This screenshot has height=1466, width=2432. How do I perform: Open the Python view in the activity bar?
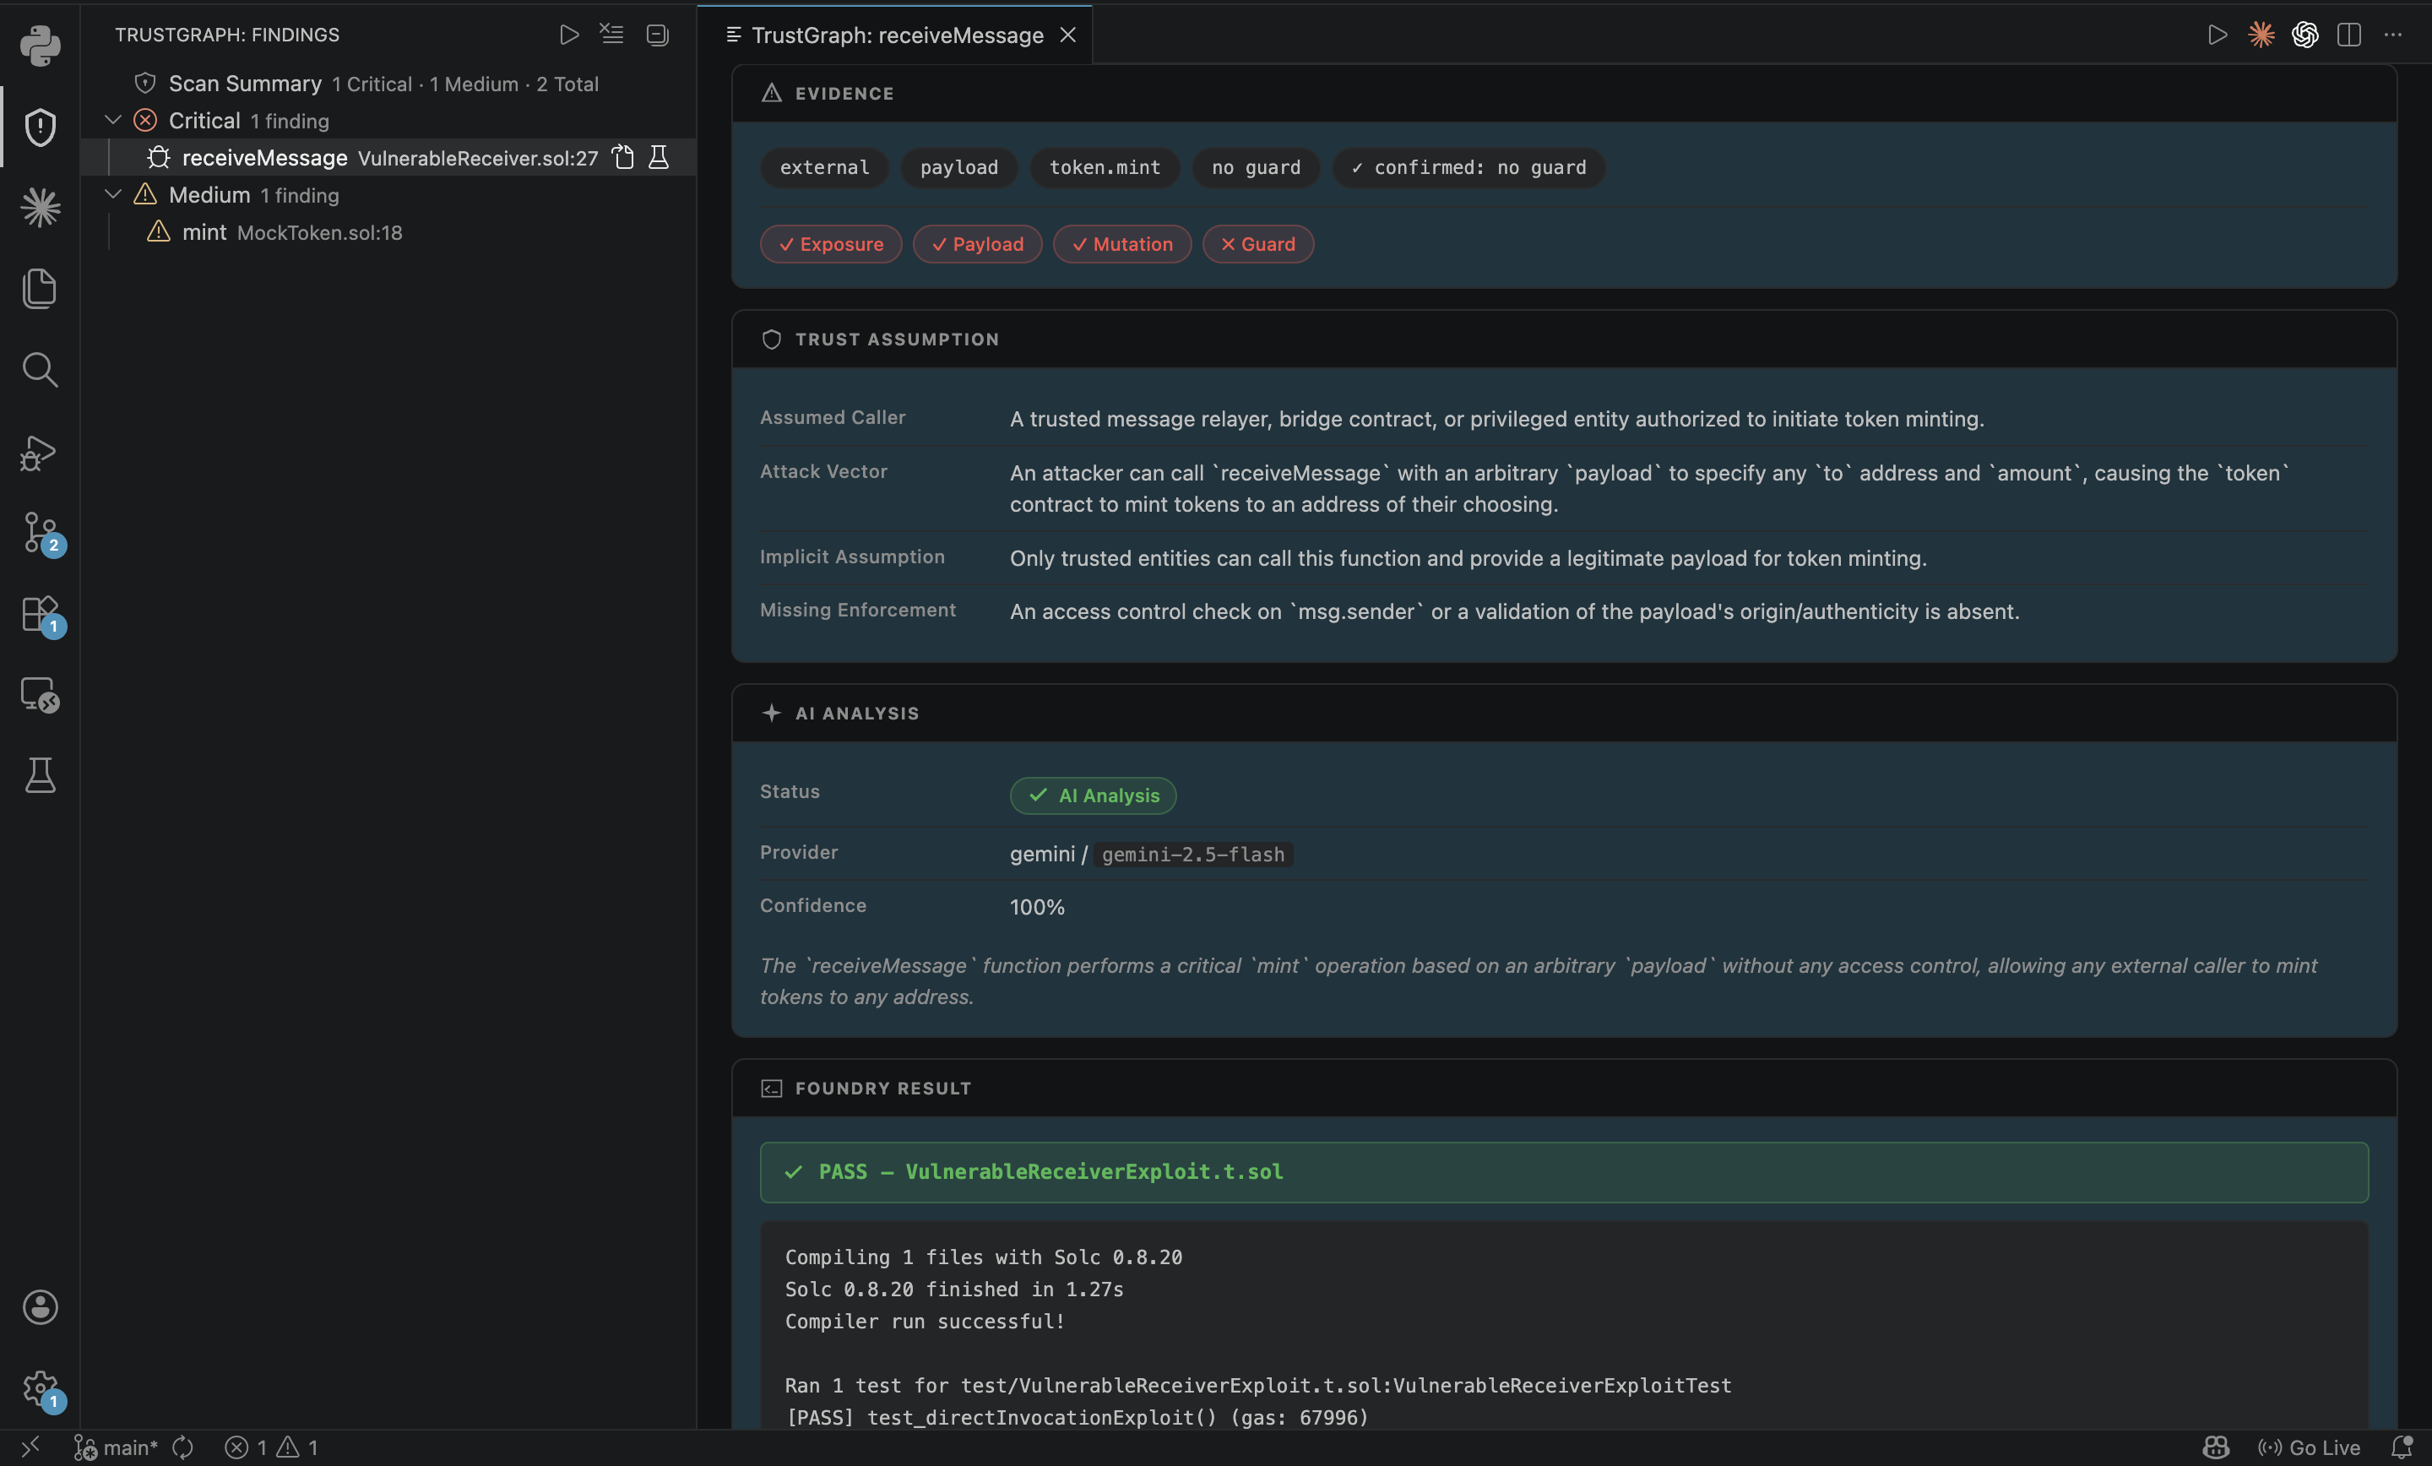tap(40, 46)
